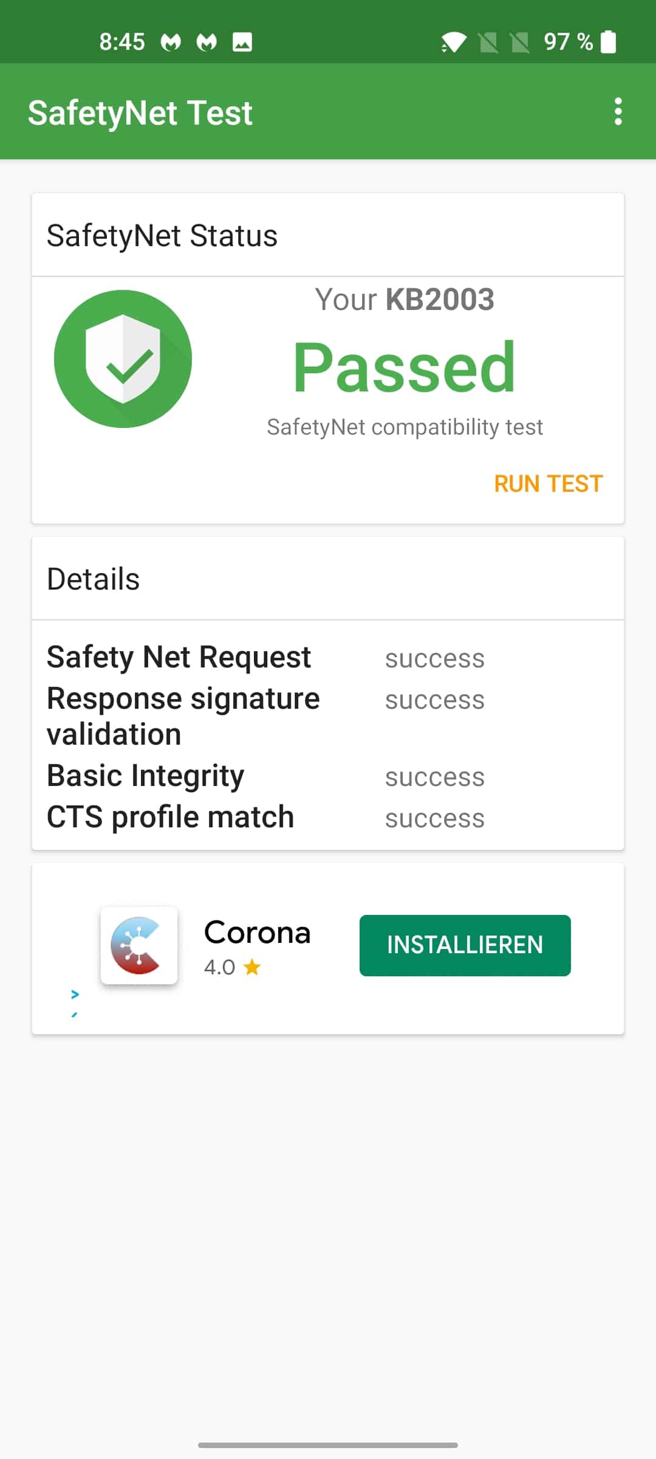This screenshot has width=656, height=1459.
Task: Tap the Safety Net Request row
Action: click(328, 658)
